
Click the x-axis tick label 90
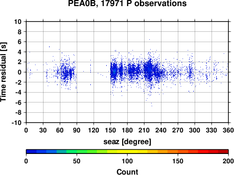click(x=77, y=130)
